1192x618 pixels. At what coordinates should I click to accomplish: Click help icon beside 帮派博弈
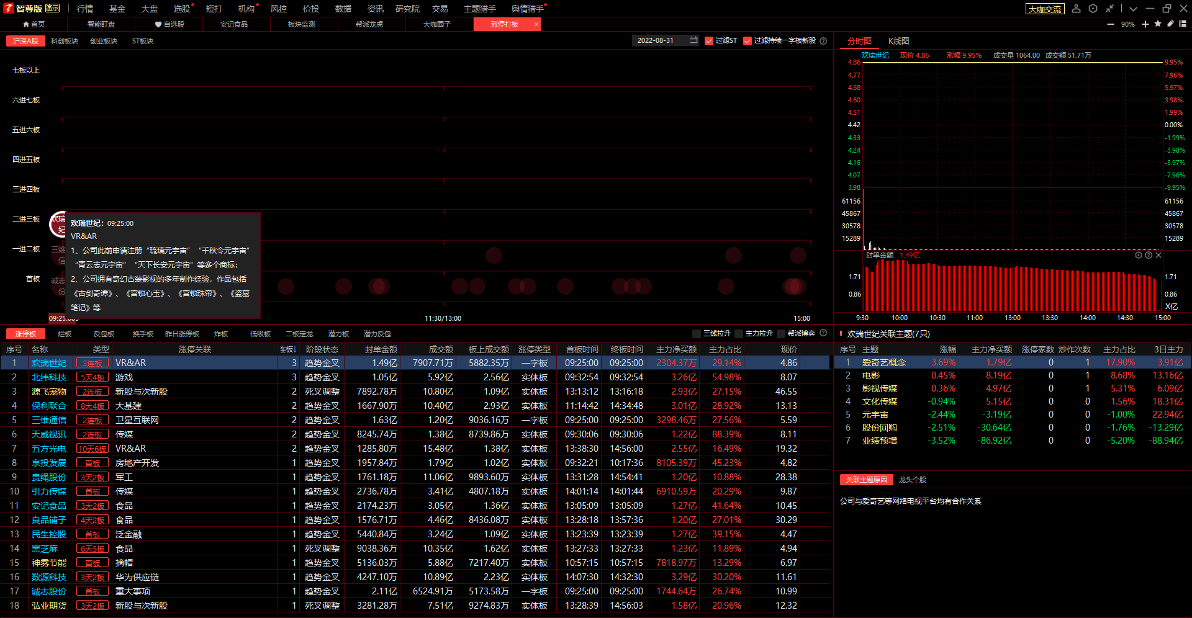[823, 333]
